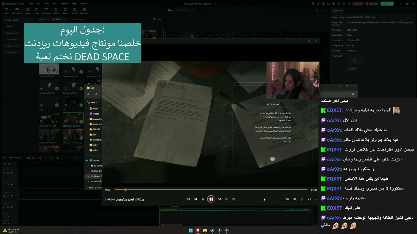Open the Titles panel
The width and height of the screenshot is (417, 234).
pyautogui.click(x=36, y=11)
